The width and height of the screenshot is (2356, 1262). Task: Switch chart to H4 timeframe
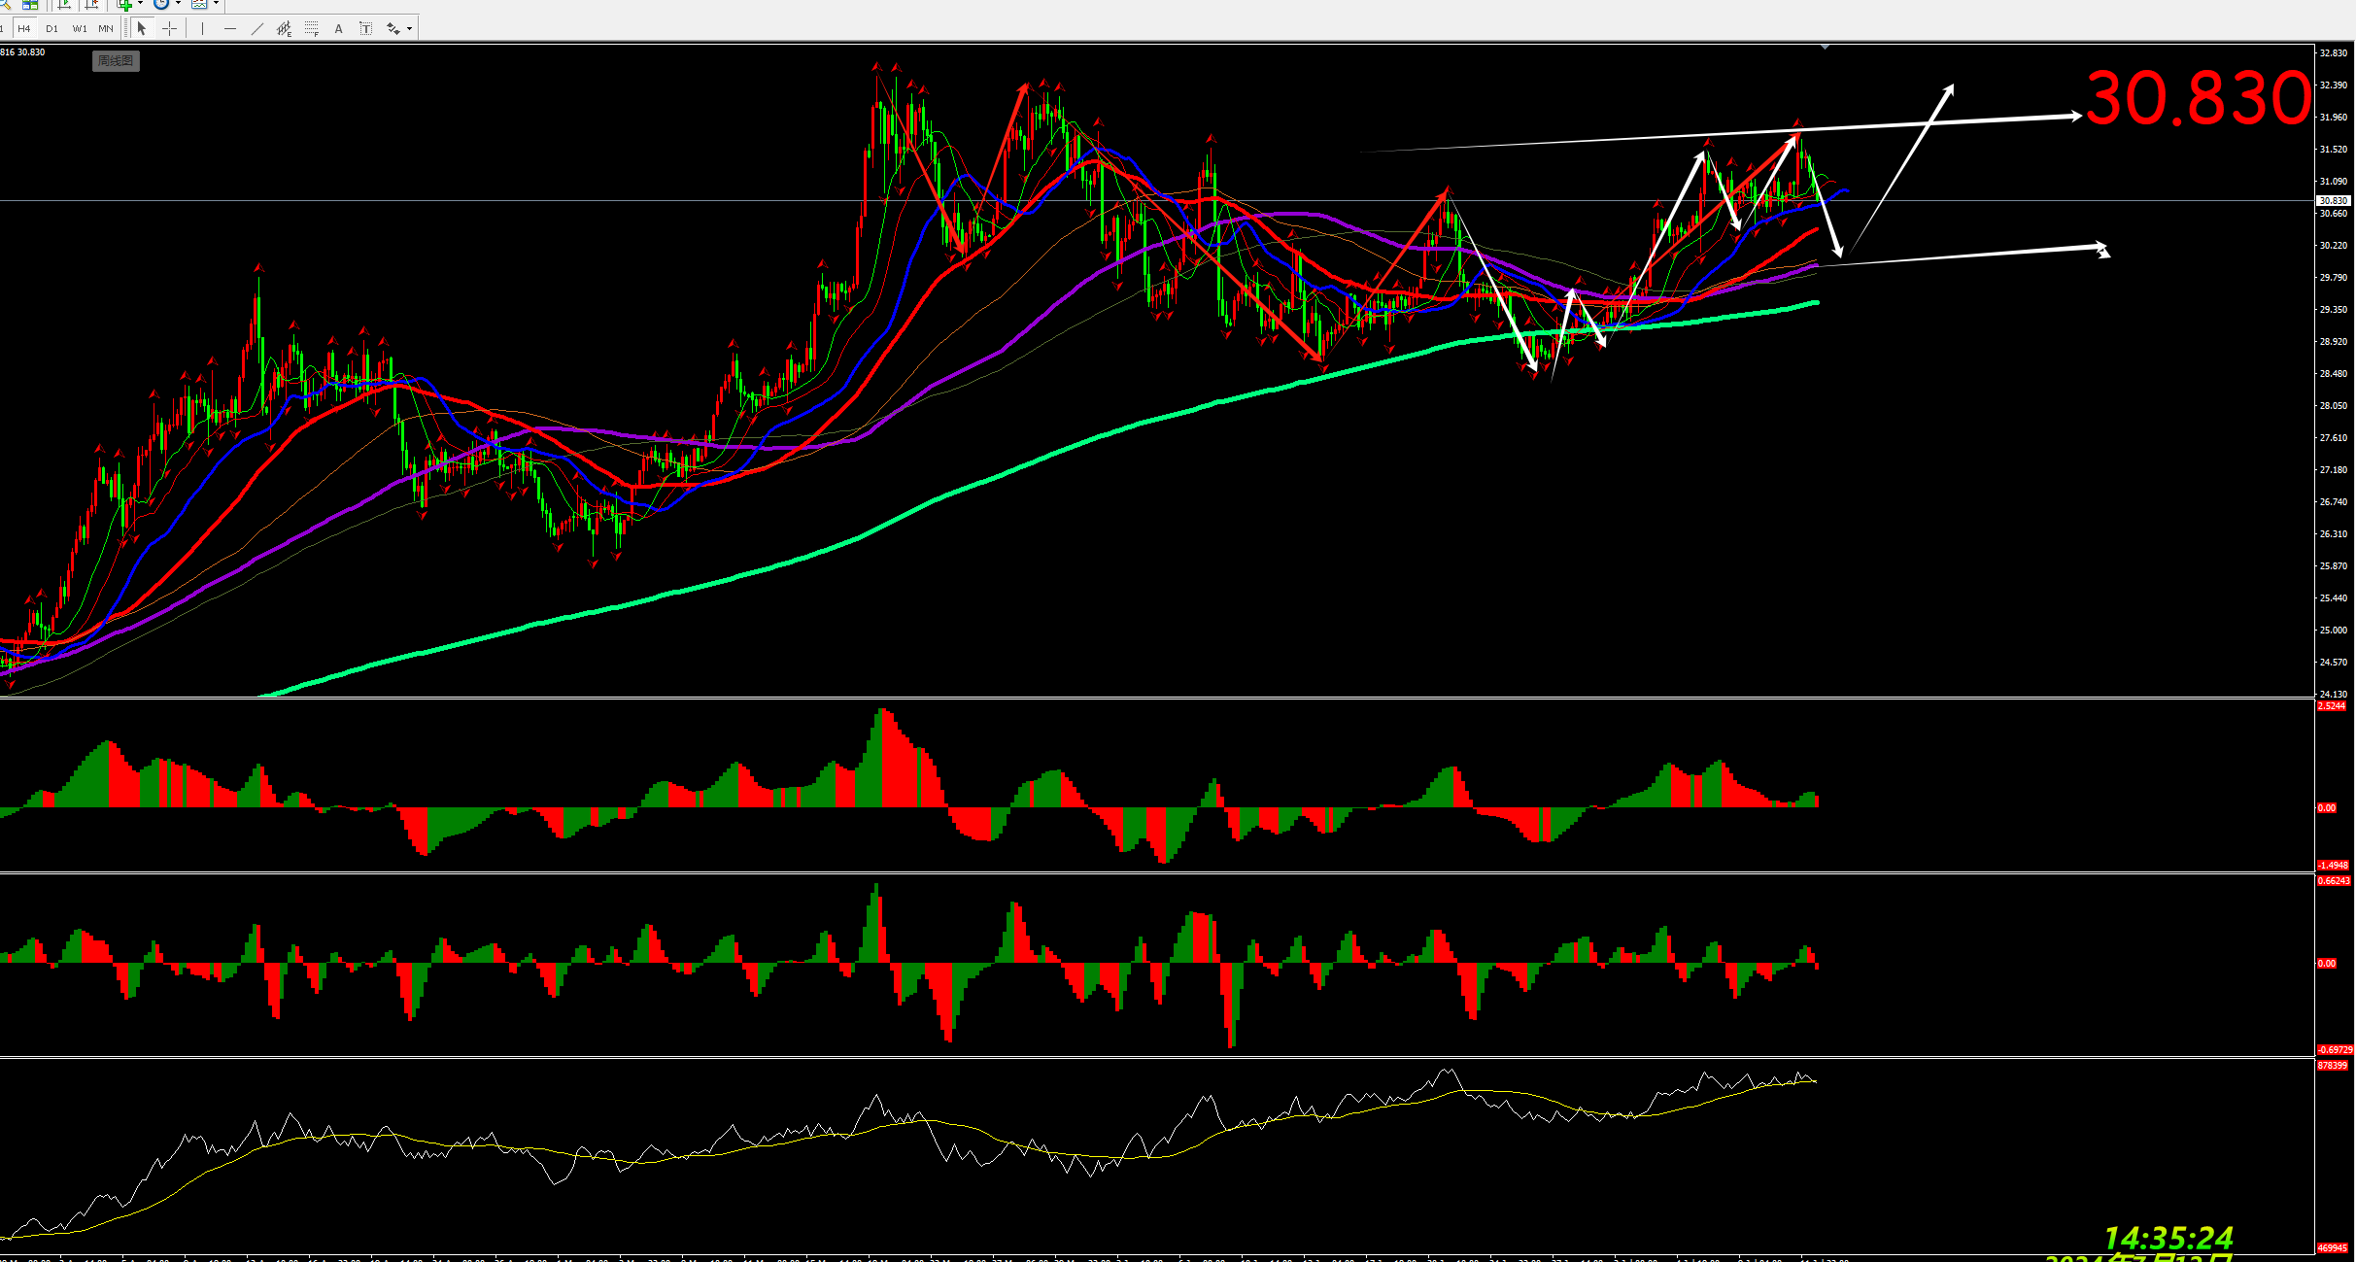coord(24,28)
